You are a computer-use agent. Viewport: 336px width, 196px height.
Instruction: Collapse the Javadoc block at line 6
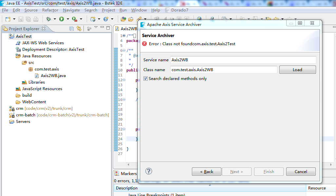coord(124,50)
